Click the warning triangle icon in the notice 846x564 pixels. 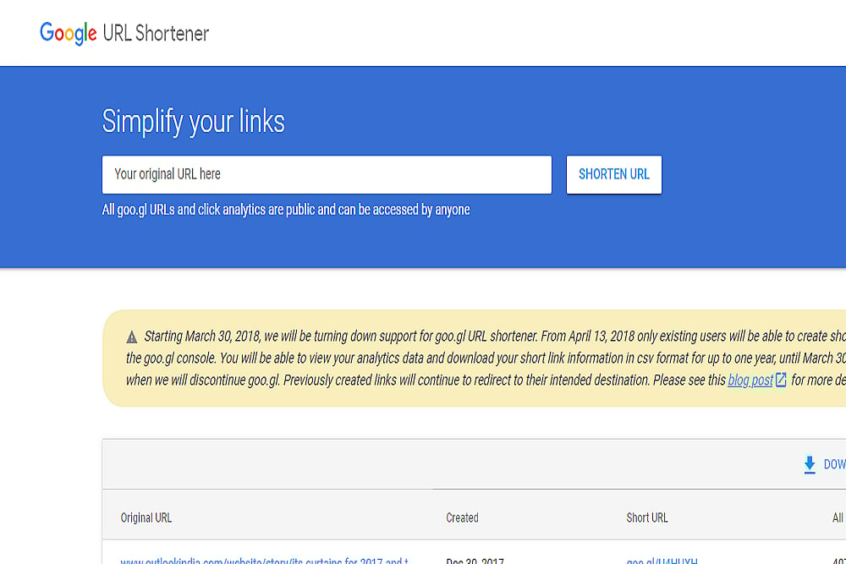click(x=132, y=337)
